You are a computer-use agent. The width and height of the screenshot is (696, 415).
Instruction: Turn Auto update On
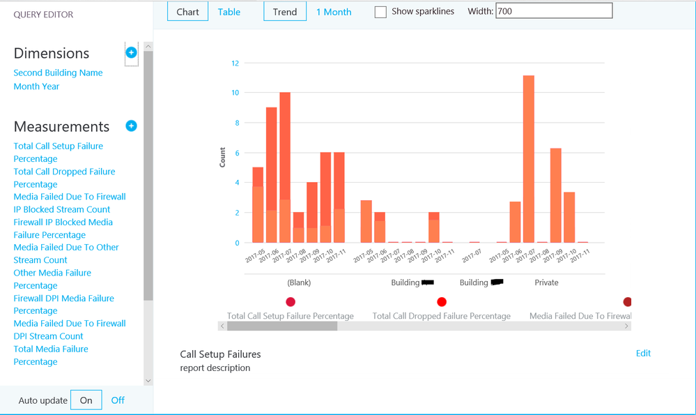coord(86,400)
